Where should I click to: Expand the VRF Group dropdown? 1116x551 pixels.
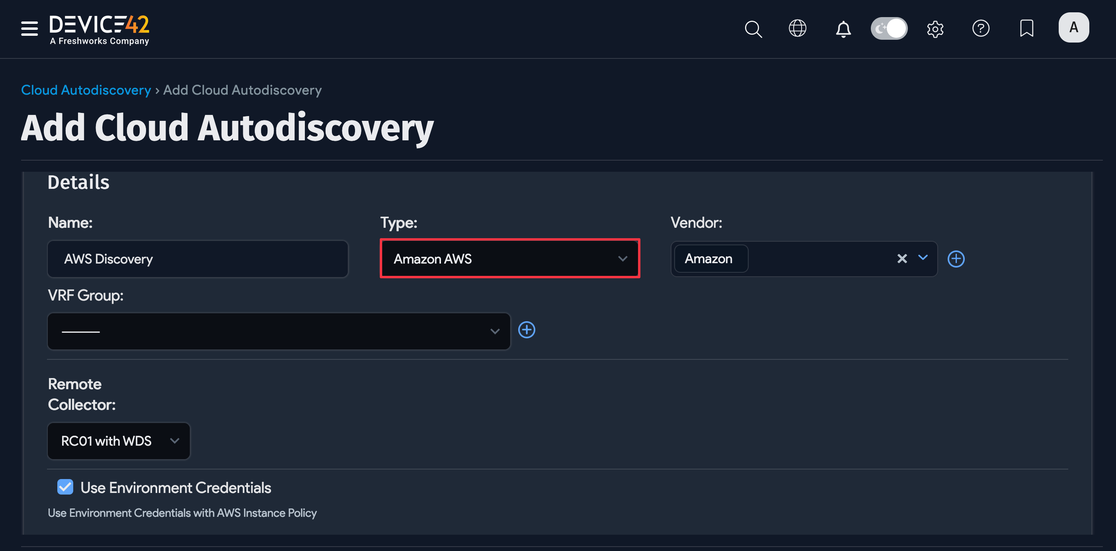point(494,331)
